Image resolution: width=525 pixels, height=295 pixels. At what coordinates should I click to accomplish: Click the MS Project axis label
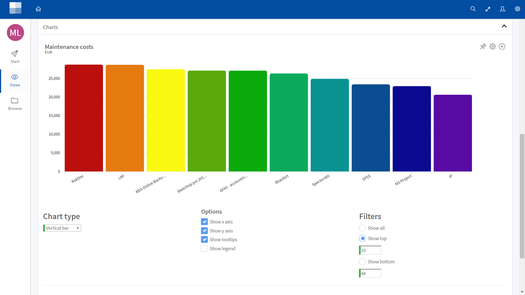(x=403, y=180)
